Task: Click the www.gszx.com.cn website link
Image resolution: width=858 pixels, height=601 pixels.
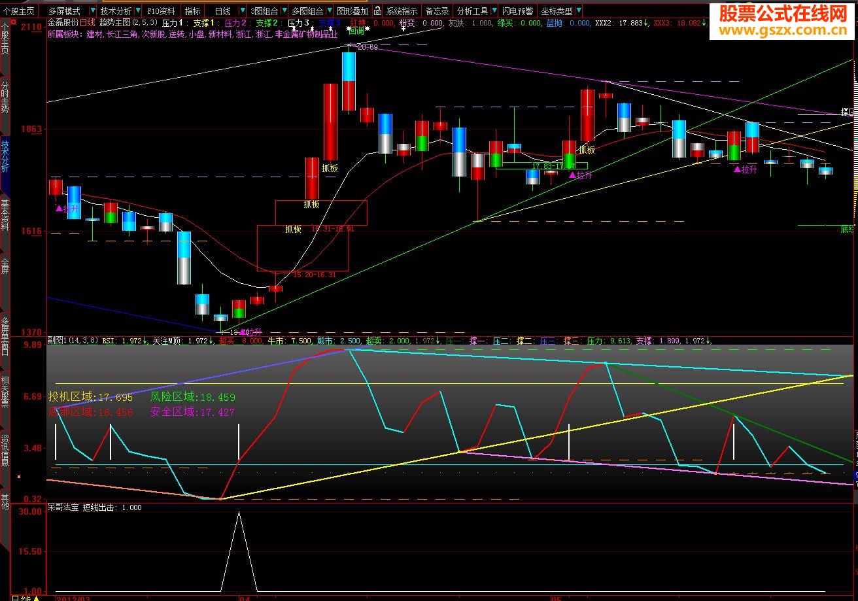Action: pos(782,29)
